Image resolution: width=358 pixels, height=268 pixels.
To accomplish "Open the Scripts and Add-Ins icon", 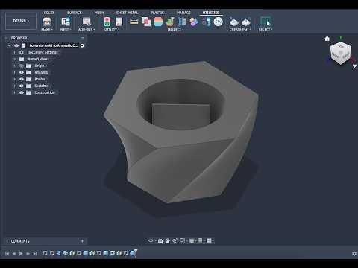I will [87, 22].
